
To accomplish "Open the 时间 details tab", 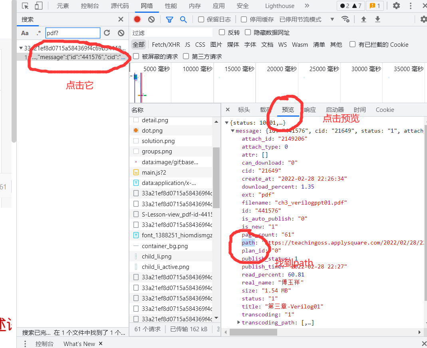I will (x=359, y=110).
